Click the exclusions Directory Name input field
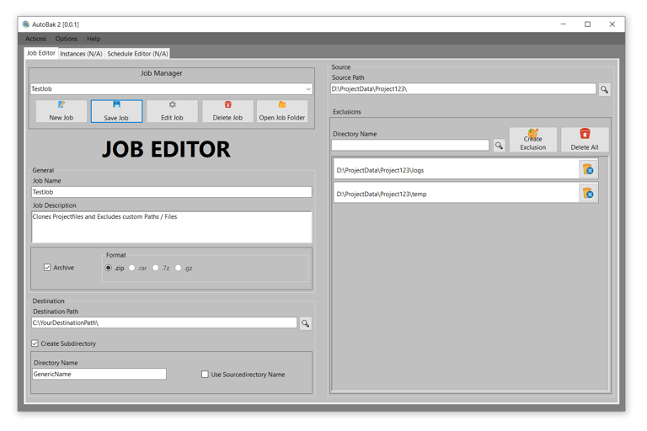 pos(410,145)
